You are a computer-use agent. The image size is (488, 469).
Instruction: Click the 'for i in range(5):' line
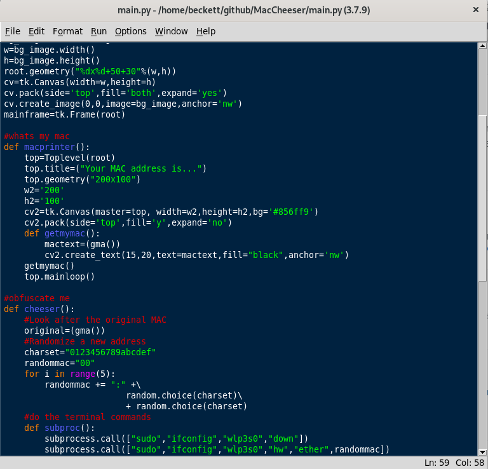[70, 374]
